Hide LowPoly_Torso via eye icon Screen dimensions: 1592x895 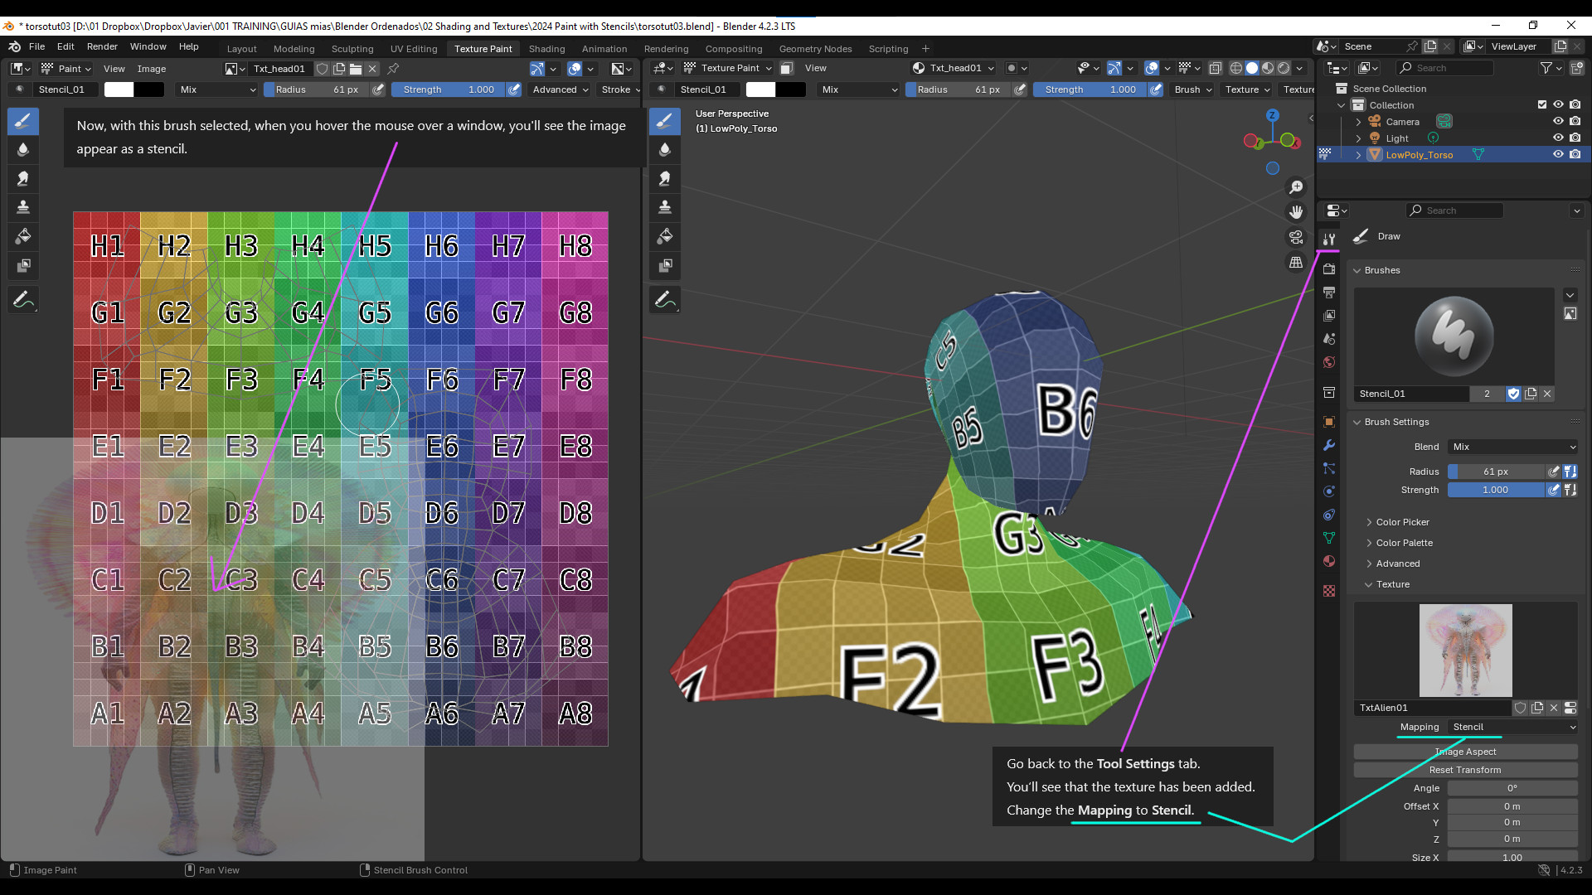[1558, 155]
